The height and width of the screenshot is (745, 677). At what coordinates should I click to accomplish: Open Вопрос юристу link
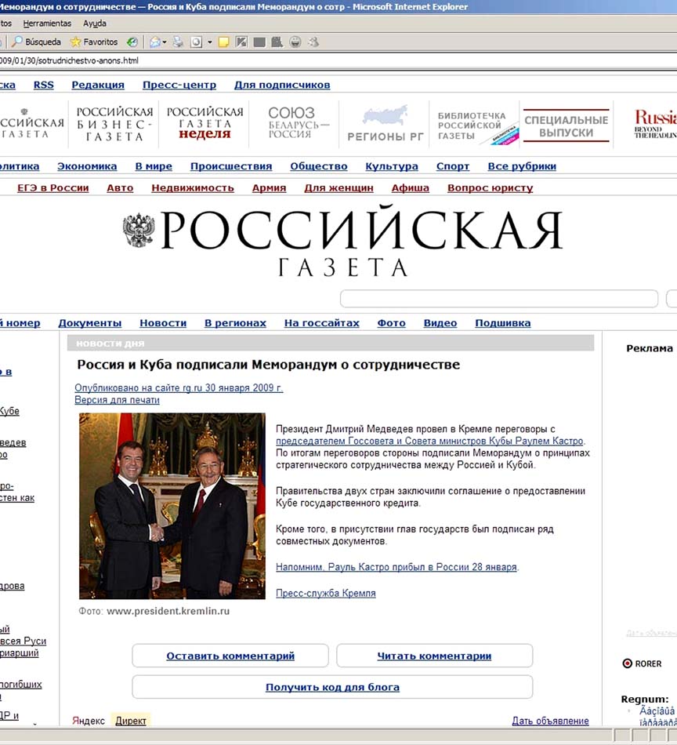tap(490, 187)
